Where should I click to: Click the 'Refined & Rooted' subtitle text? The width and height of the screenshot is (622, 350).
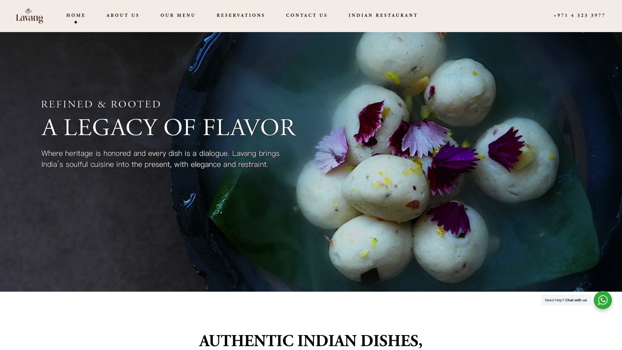click(101, 104)
